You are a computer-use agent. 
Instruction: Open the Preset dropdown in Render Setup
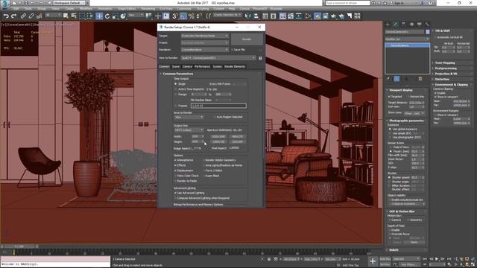[204, 43]
